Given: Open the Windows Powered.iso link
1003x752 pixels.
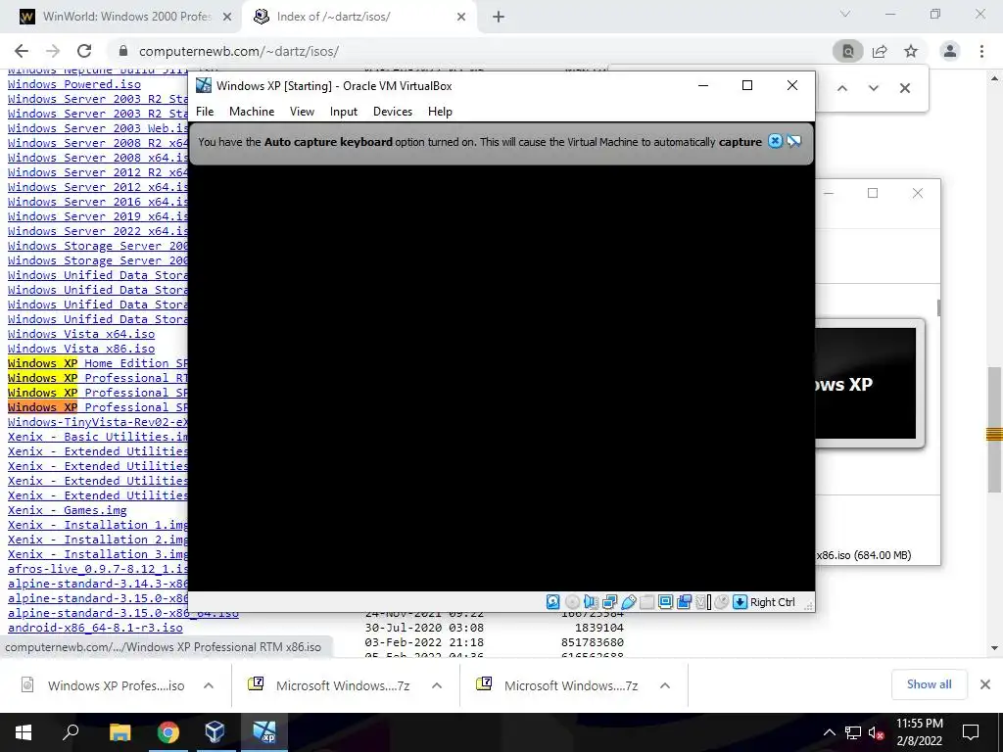Looking at the screenshot, I should [x=74, y=84].
